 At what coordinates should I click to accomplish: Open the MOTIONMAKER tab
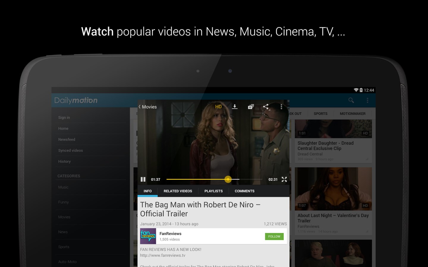(353, 114)
